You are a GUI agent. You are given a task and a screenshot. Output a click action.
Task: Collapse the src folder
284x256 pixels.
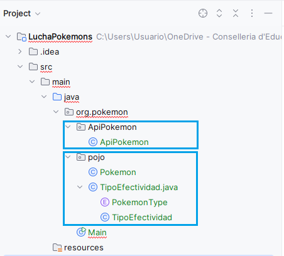[x=20, y=67]
